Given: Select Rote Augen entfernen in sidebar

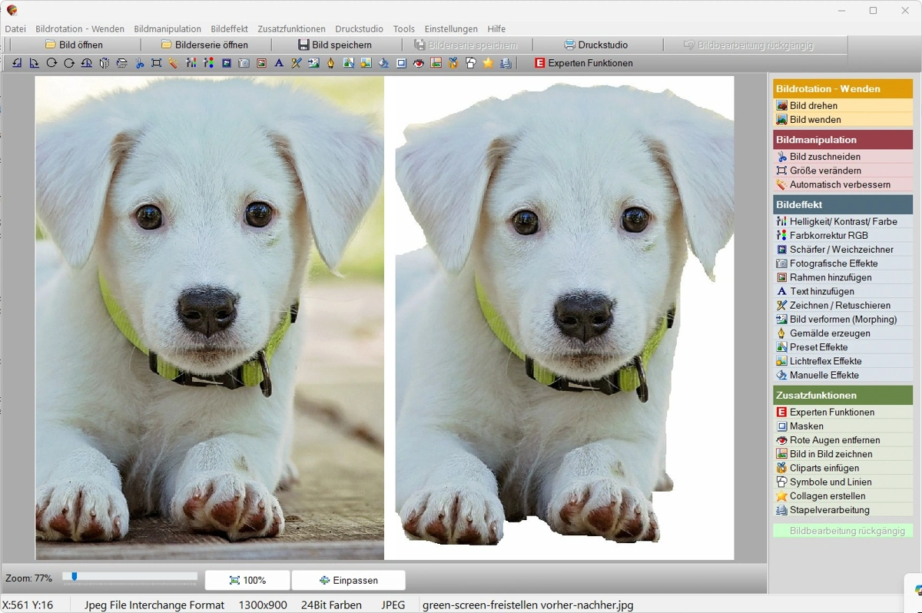Looking at the screenshot, I should coord(834,440).
